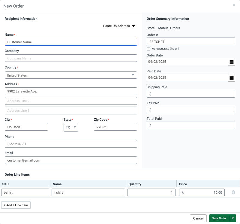Close the New Order dialog
240x224 pixels.
click(x=234, y=5)
